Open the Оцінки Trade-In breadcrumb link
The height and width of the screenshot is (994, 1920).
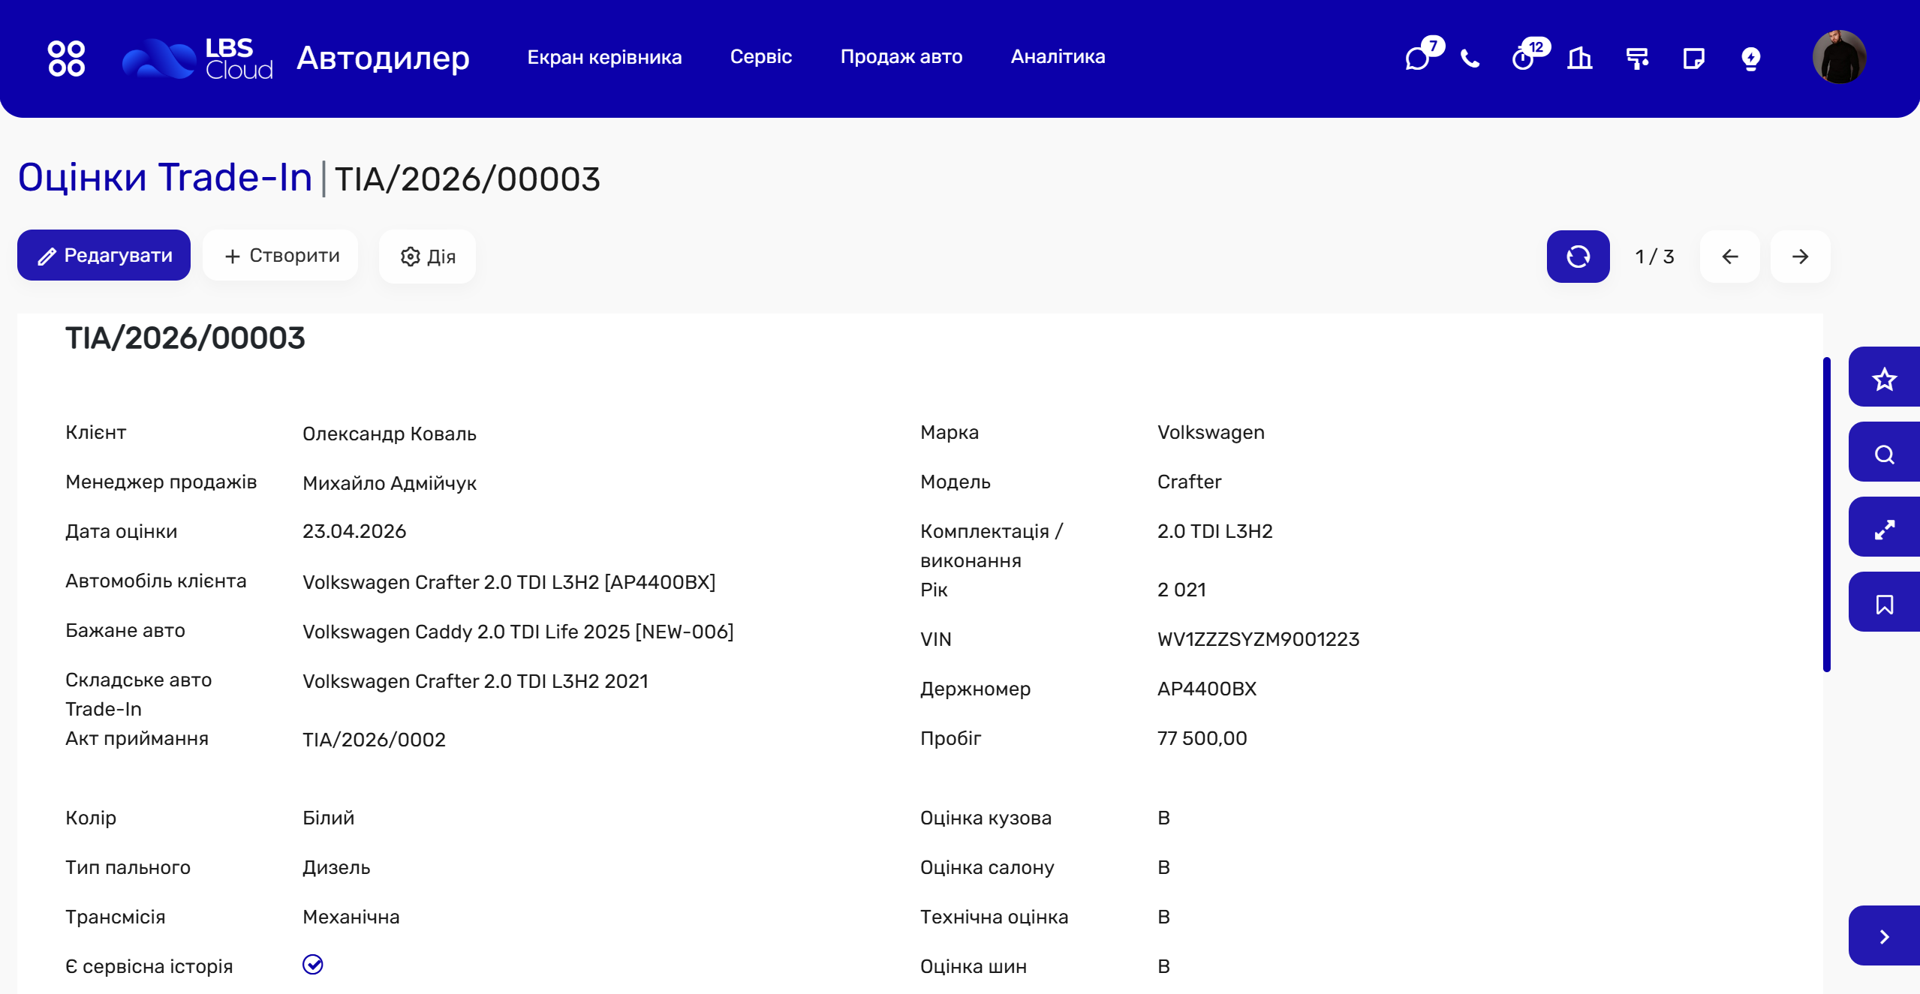(x=165, y=178)
